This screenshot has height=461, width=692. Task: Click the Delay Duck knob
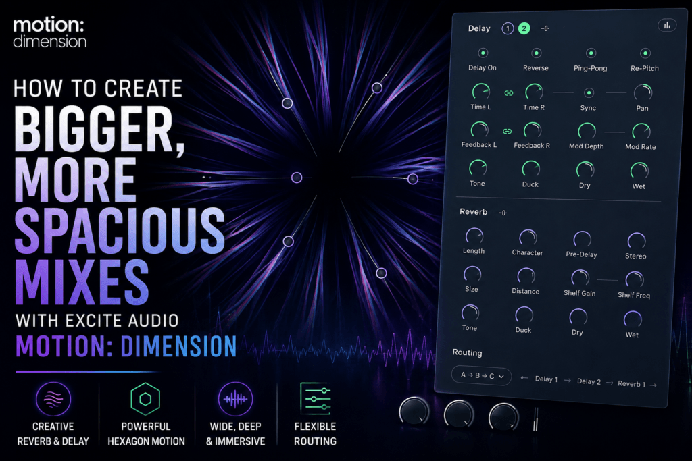(x=530, y=169)
